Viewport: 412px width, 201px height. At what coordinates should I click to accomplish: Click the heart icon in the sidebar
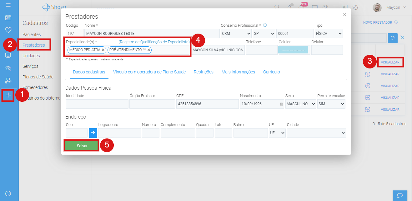pyautogui.click(x=8, y=30)
